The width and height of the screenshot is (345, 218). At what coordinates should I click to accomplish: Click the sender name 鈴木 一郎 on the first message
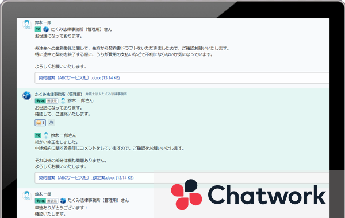point(43,22)
